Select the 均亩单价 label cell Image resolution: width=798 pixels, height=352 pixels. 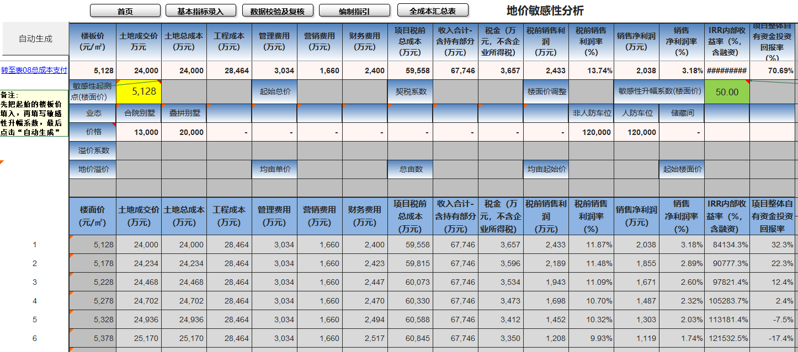tap(274, 169)
